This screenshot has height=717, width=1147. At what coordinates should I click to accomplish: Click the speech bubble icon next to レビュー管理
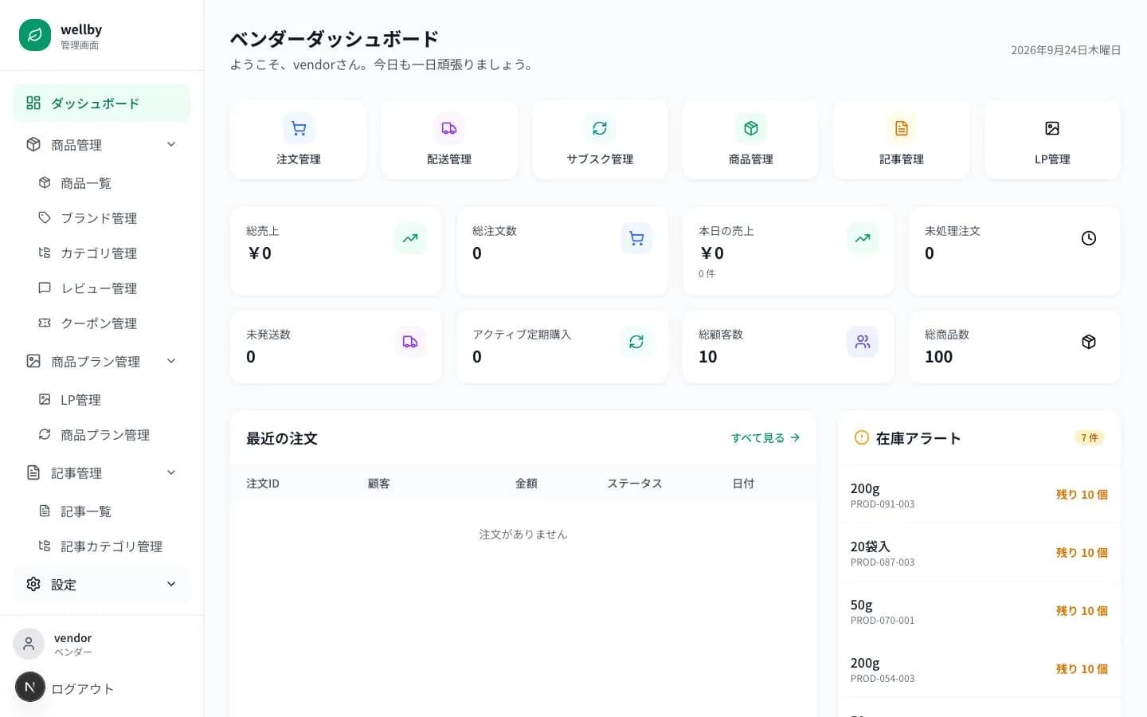point(45,288)
